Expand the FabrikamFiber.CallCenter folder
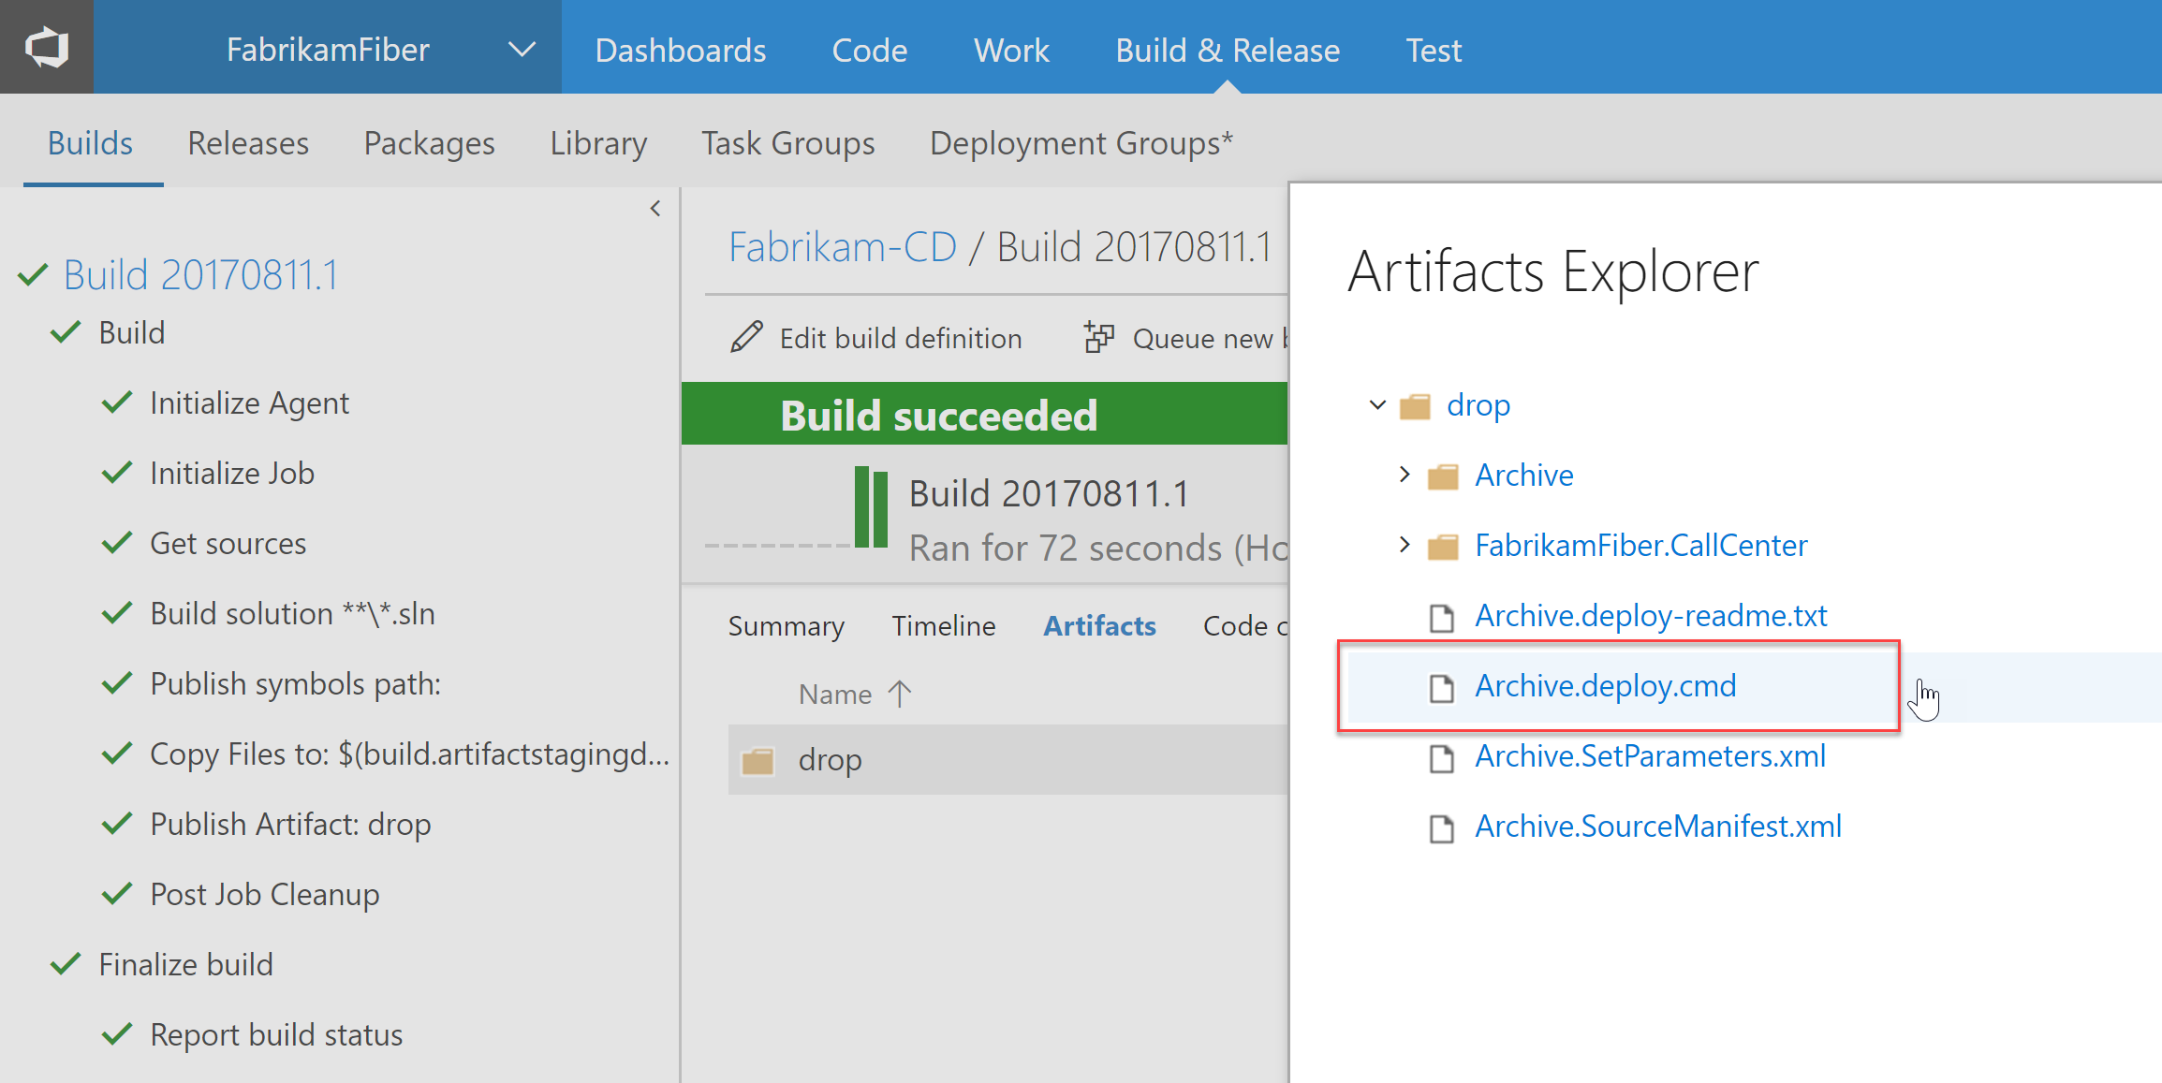This screenshot has width=2162, height=1083. [1405, 545]
